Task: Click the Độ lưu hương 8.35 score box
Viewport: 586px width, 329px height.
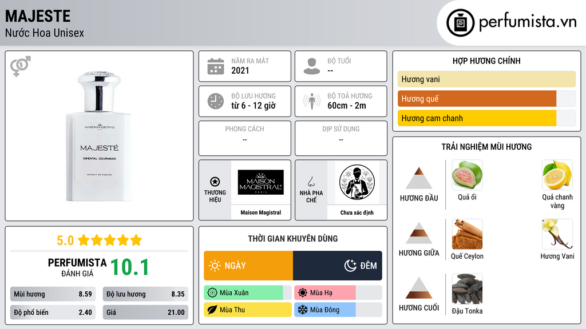Action: [x=145, y=294]
